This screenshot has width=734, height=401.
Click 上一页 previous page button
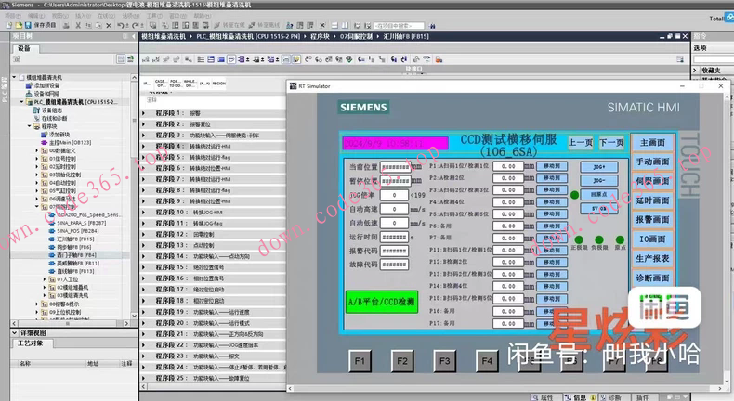581,142
